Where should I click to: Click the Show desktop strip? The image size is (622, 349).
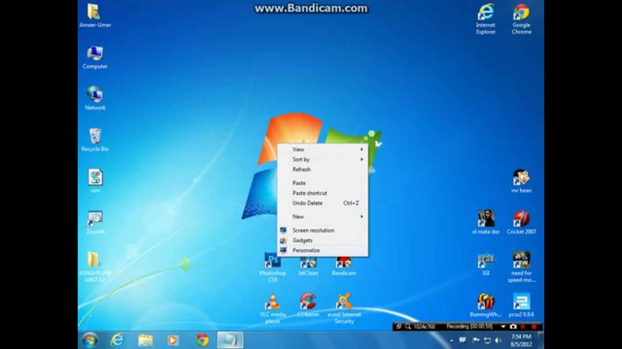tap(541, 340)
